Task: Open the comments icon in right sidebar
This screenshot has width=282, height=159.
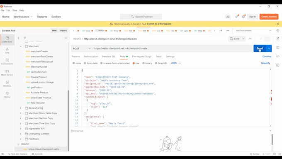Action: click(x=278, y=48)
